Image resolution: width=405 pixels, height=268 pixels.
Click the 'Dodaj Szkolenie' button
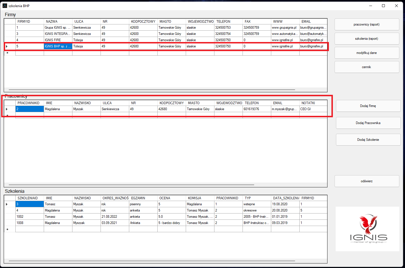pos(368,140)
